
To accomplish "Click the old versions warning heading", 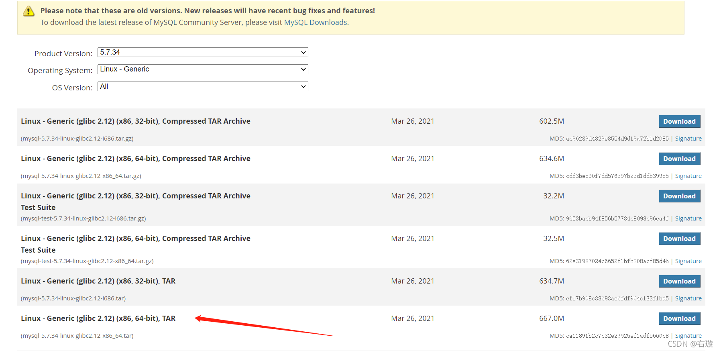I will pyautogui.click(x=208, y=11).
